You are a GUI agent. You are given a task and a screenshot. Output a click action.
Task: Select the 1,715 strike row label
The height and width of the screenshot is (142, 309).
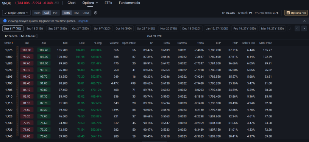pyautogui.click(x=9, y=103)
